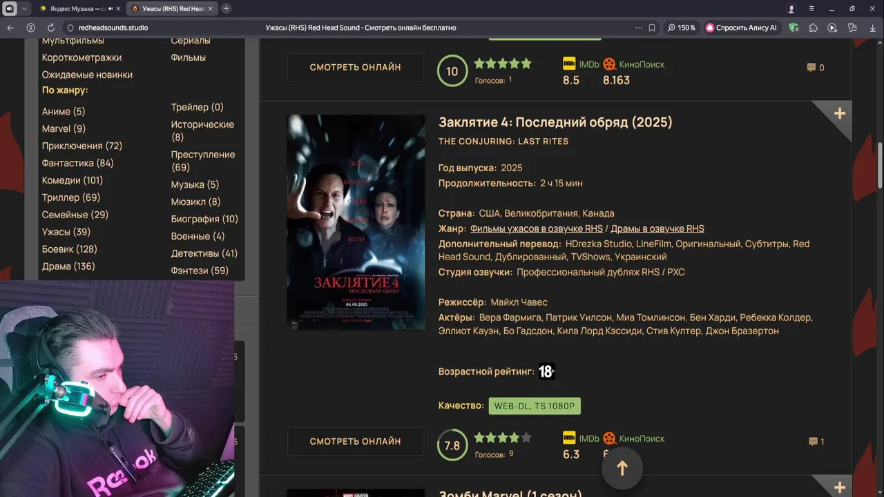Go back with the browser back arrow

pos(10,28)
